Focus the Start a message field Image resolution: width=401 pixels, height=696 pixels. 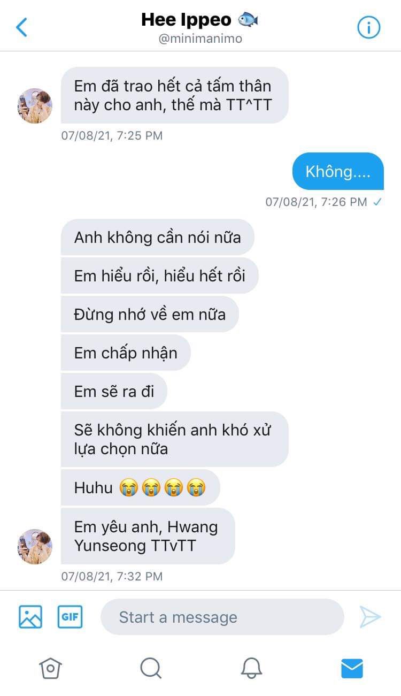click(x=222, y=617)
